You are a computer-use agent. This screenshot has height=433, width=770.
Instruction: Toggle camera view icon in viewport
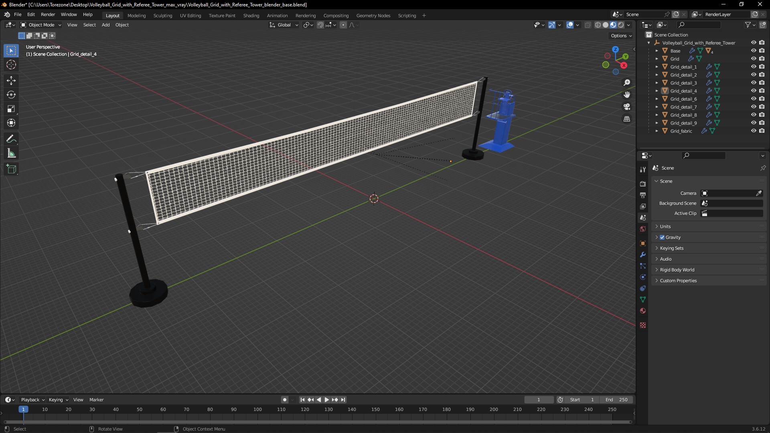coord(627,107)
